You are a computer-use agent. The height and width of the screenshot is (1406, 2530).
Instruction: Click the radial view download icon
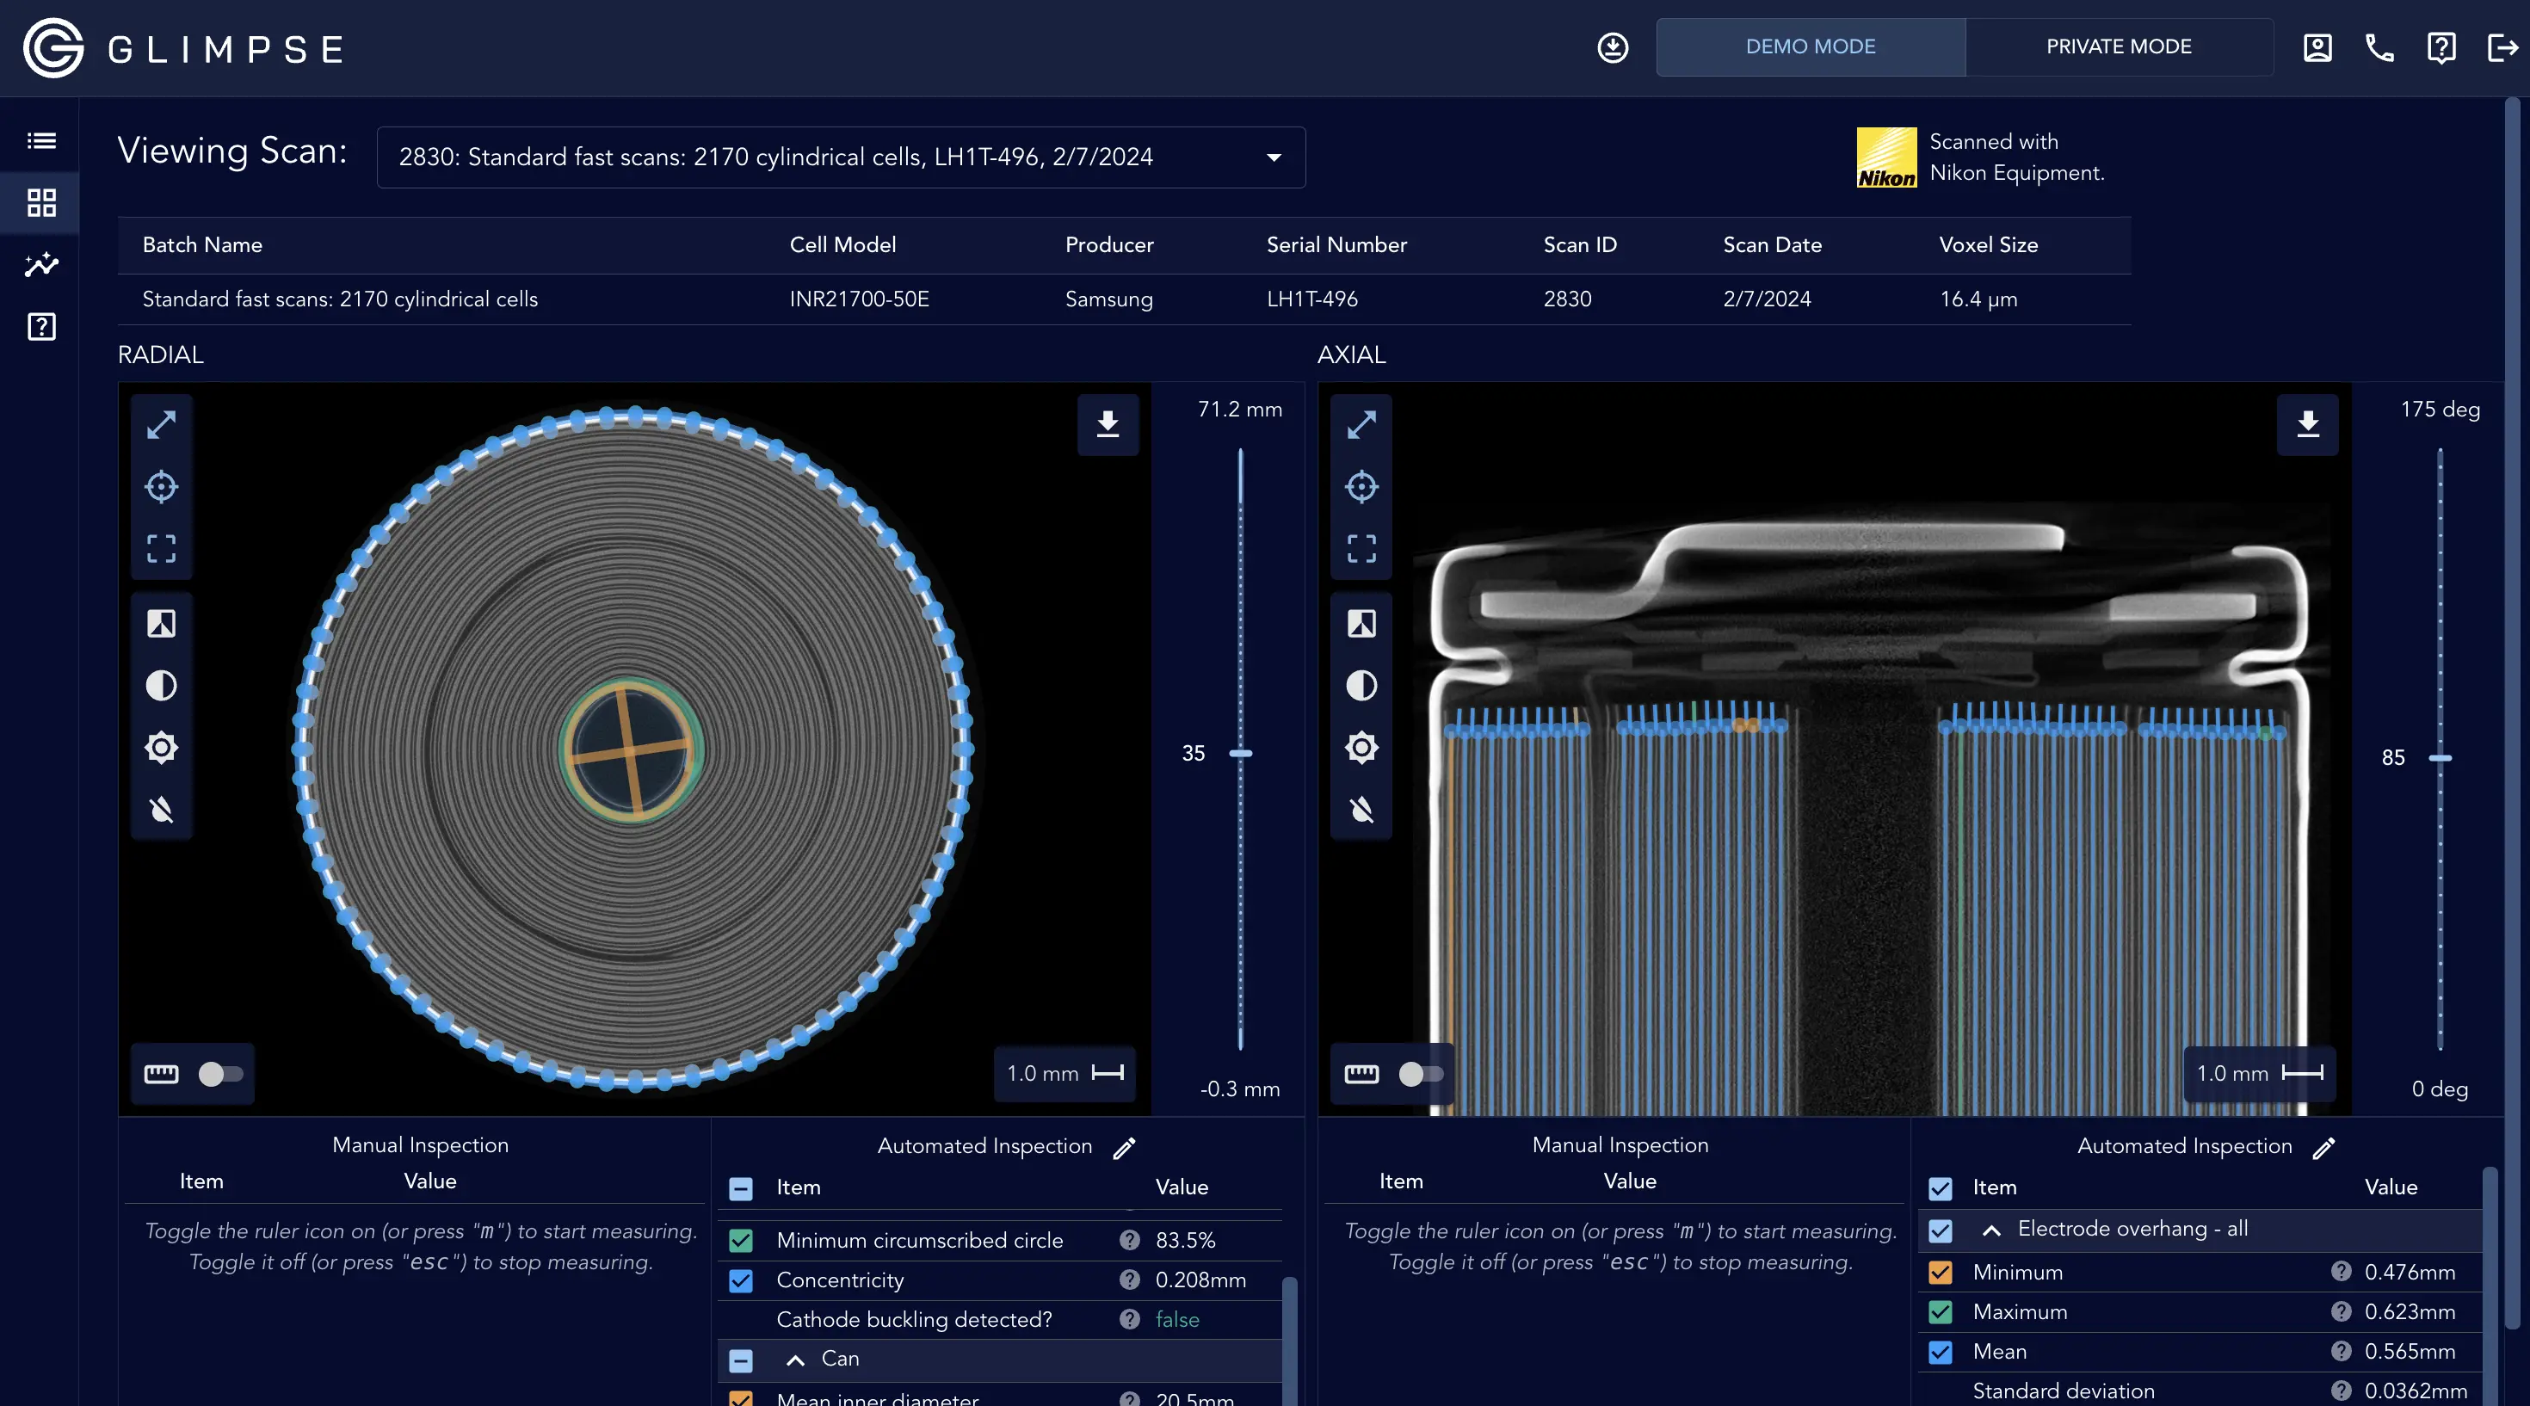click(1108, 424)
